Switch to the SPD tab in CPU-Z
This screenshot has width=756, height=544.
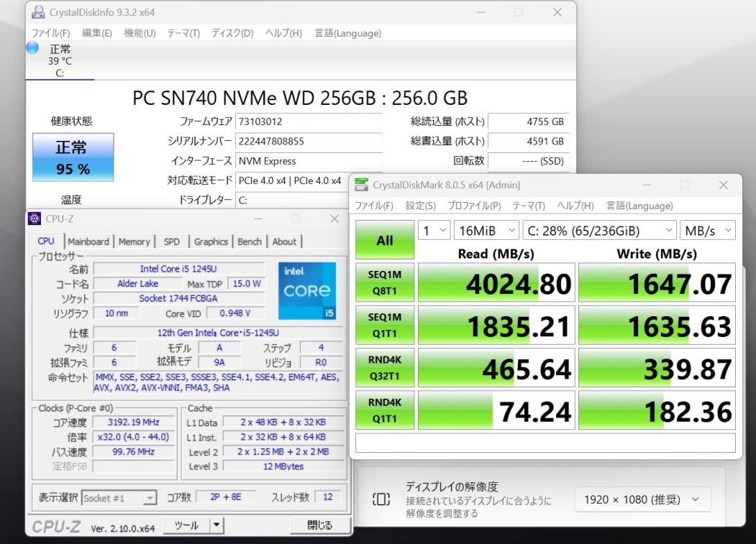(x=172, y=242)
